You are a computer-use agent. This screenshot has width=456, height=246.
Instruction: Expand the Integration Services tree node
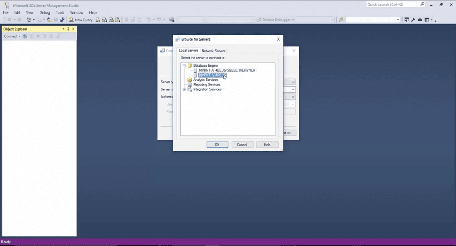tap(184, 89)
